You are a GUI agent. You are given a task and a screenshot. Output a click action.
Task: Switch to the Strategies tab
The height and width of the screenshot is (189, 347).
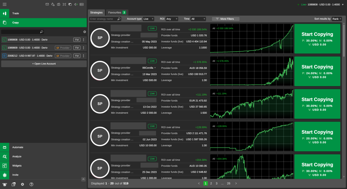(96, 13)
